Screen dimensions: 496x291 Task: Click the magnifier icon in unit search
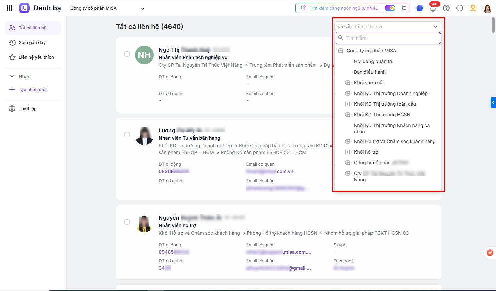341,38
